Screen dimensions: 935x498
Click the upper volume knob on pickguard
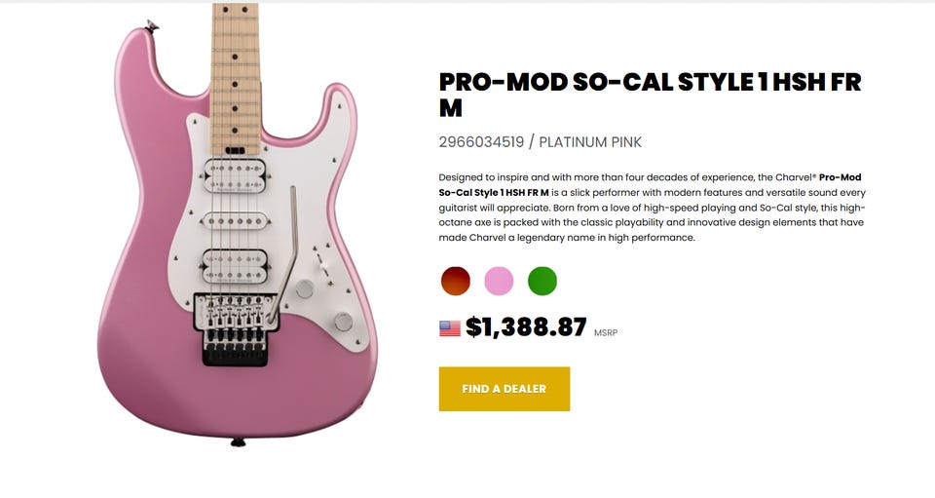(x=305, y=288)
